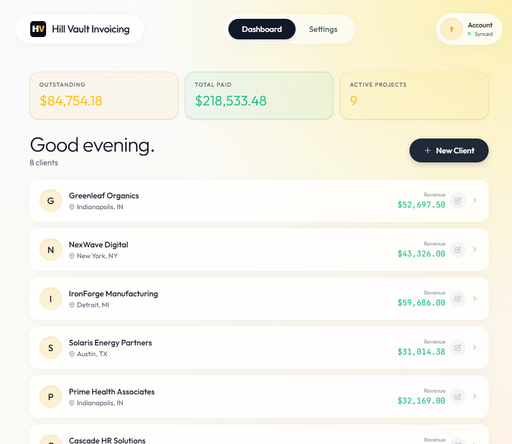Viewport: 512px width, 444px height.
Task: Expand details for Solaris Energy Partners
Action: (474, 348)
